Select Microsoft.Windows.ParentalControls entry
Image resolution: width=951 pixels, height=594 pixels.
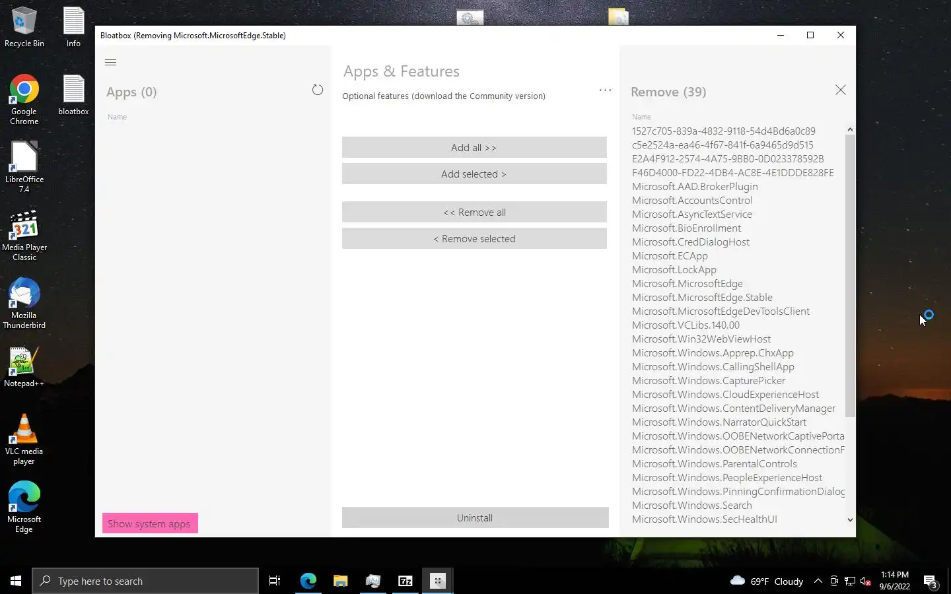click(715, 463)
